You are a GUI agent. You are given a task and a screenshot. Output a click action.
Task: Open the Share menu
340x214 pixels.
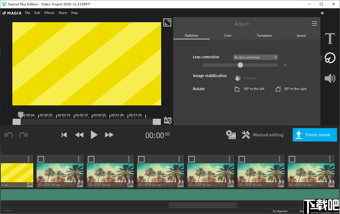[x=63, y=13]
